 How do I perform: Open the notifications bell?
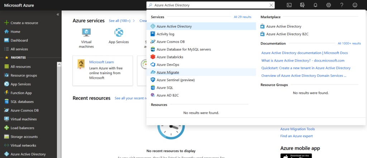(x=315, y=5)
